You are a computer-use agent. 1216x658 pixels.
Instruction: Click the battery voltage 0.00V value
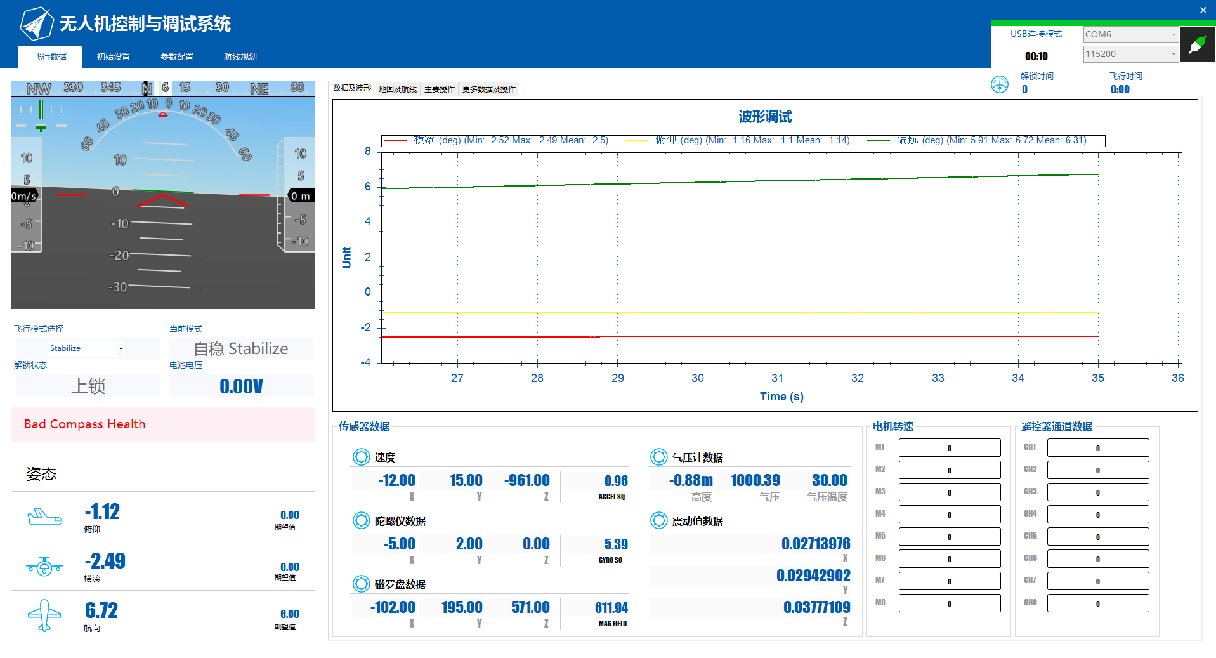click(241, 386)
